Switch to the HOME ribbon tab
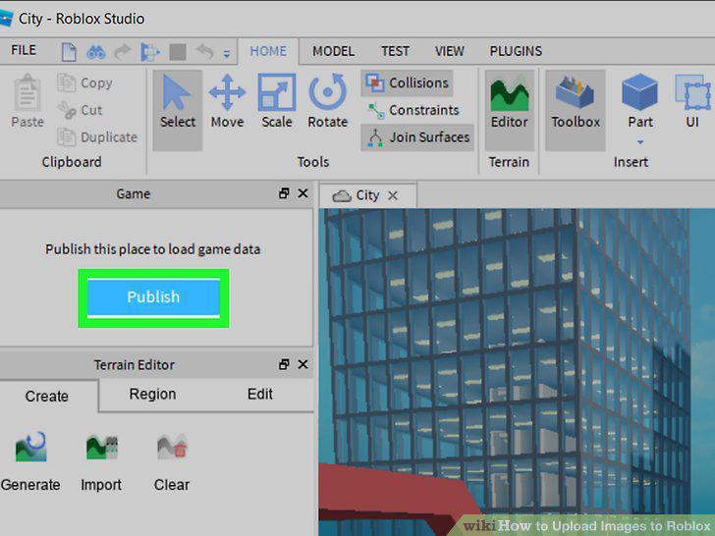 point(268,51)
